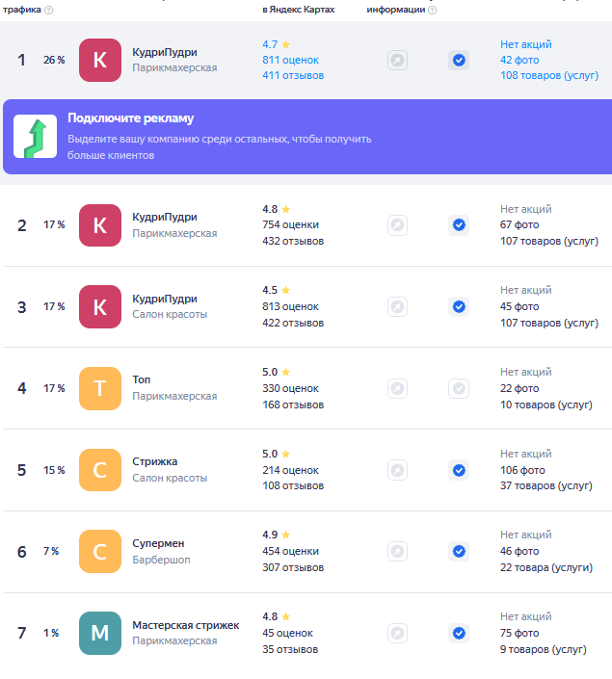Click the teal M avatar of Мастерская стрижек

pos(100,634)
